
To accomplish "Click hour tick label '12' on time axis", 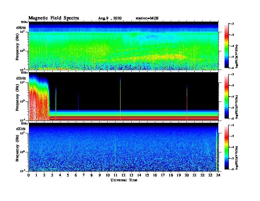I will tap(123, 175).
